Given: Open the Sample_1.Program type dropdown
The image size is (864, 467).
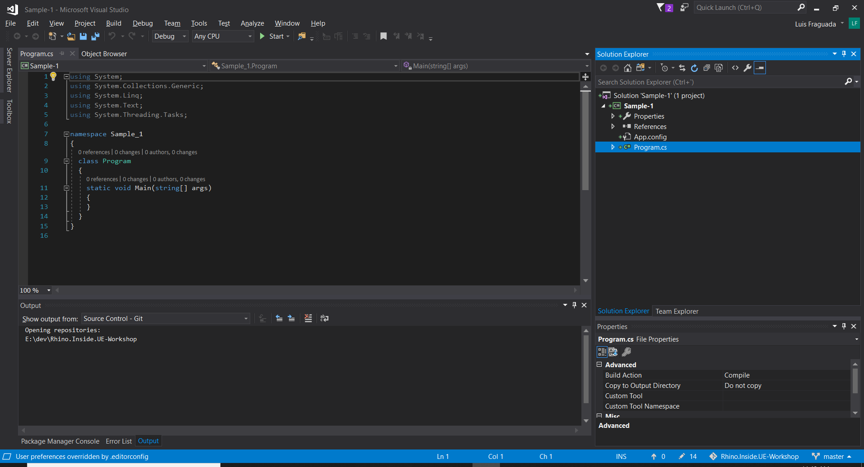Looking at the screenshot, I should click(305, 66).
